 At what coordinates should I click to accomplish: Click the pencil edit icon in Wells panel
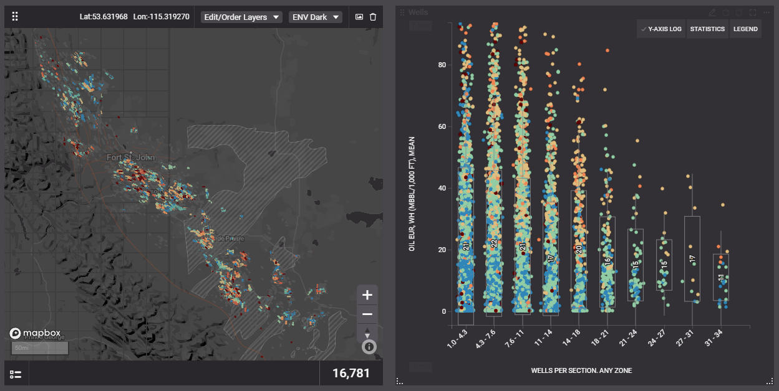pos(713,12)
